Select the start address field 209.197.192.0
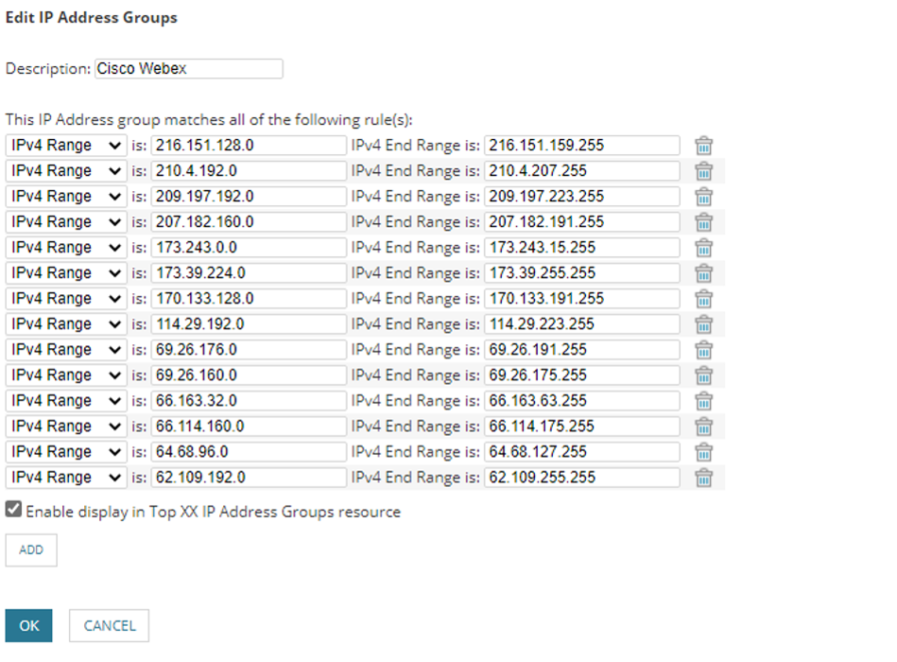Screen dimensions: 897x662 coord(249,197)
